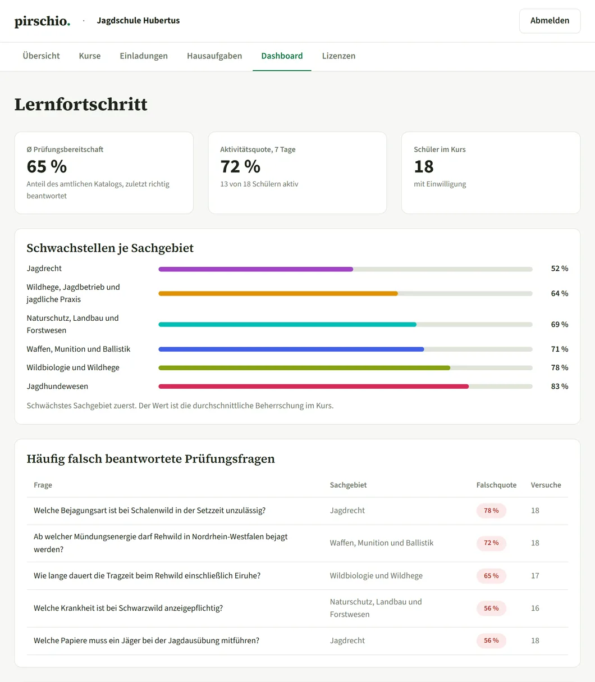Click the Schüler im Kurs count 18

(424, 166)
